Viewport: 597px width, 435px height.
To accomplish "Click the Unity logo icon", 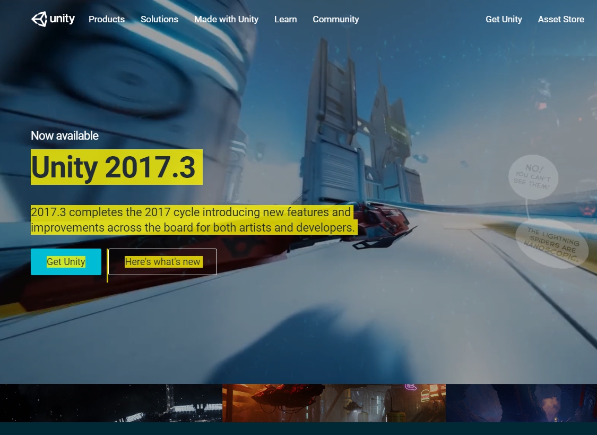I will pos(39,19).
